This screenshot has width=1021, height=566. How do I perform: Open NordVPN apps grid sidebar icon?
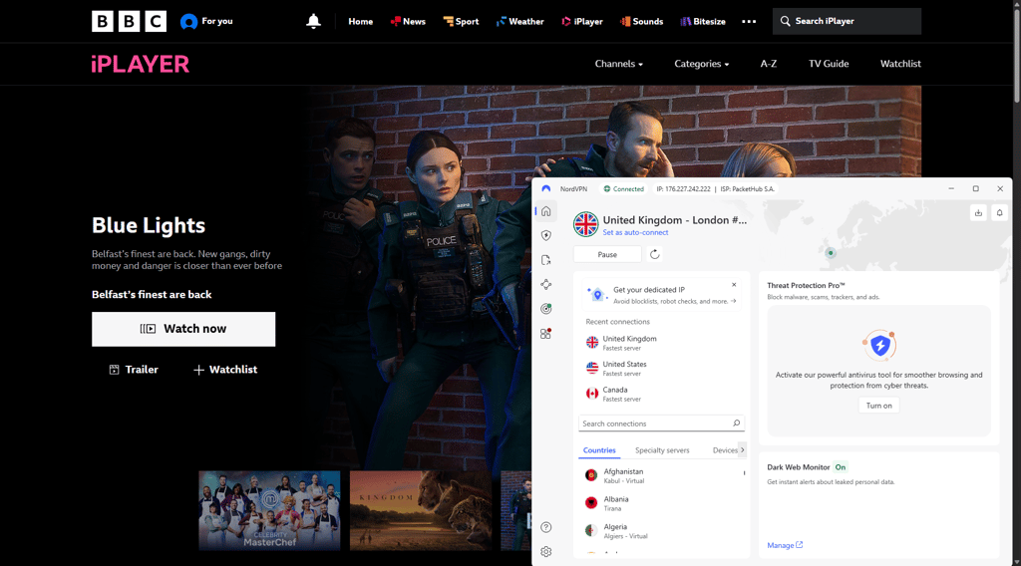pyautogui.click(x=545, y=334)
